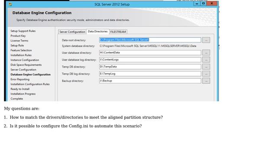277x156 pixels.
Task: Click the User database directory field
Action: 150,52
